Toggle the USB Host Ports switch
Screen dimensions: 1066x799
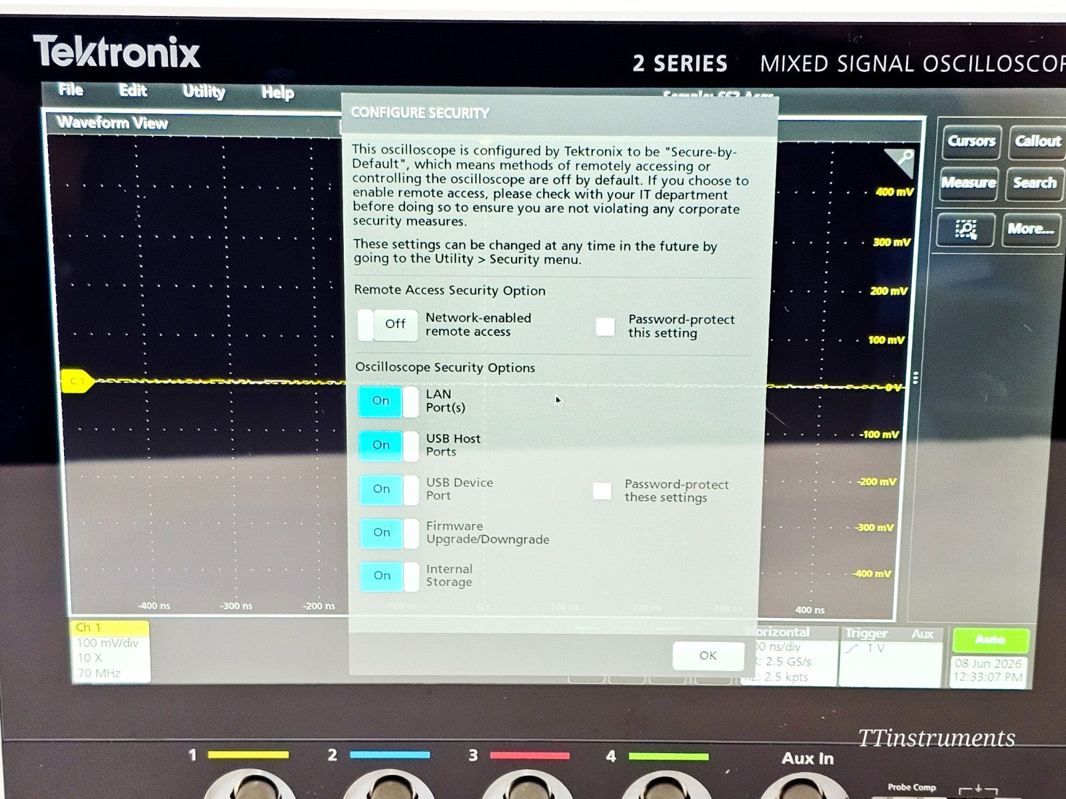tap(389, 445)
